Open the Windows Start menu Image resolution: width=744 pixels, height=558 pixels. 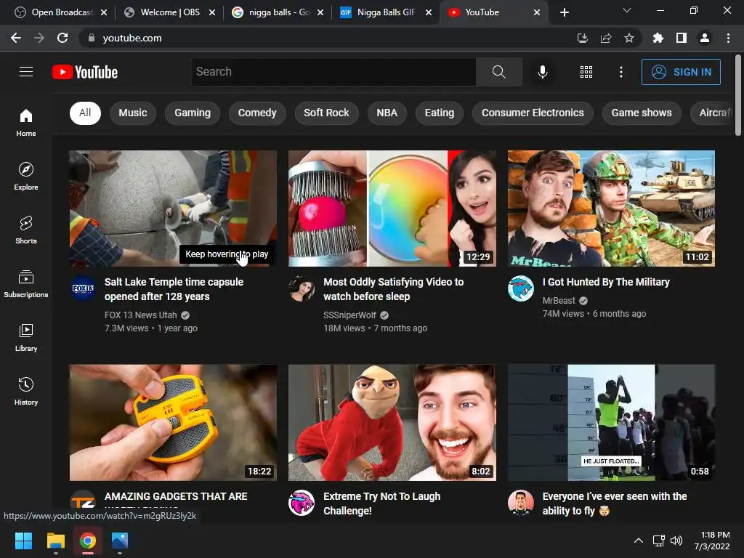coord(23,541)
